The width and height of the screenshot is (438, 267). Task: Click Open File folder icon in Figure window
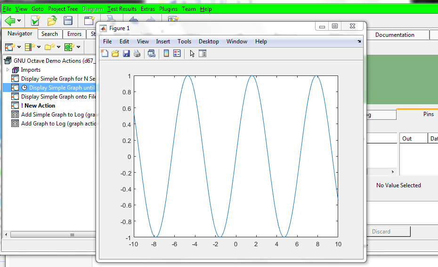[x=115, y=54]
